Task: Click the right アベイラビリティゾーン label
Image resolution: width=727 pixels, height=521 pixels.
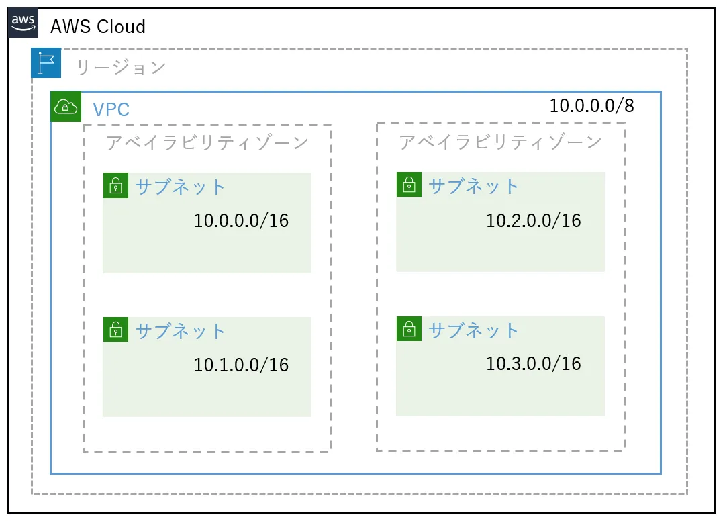Action: click(500, 142)
